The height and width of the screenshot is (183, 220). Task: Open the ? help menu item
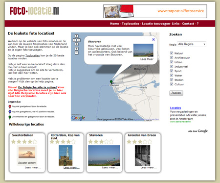(x=198, y=24)
